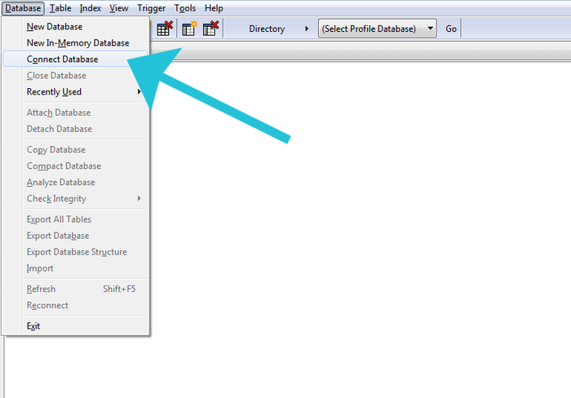The width and height of the screenshot is (571, 398).
Task: Select Close Database menu entry
Action: pyautogui.click(x=75, y=75)
